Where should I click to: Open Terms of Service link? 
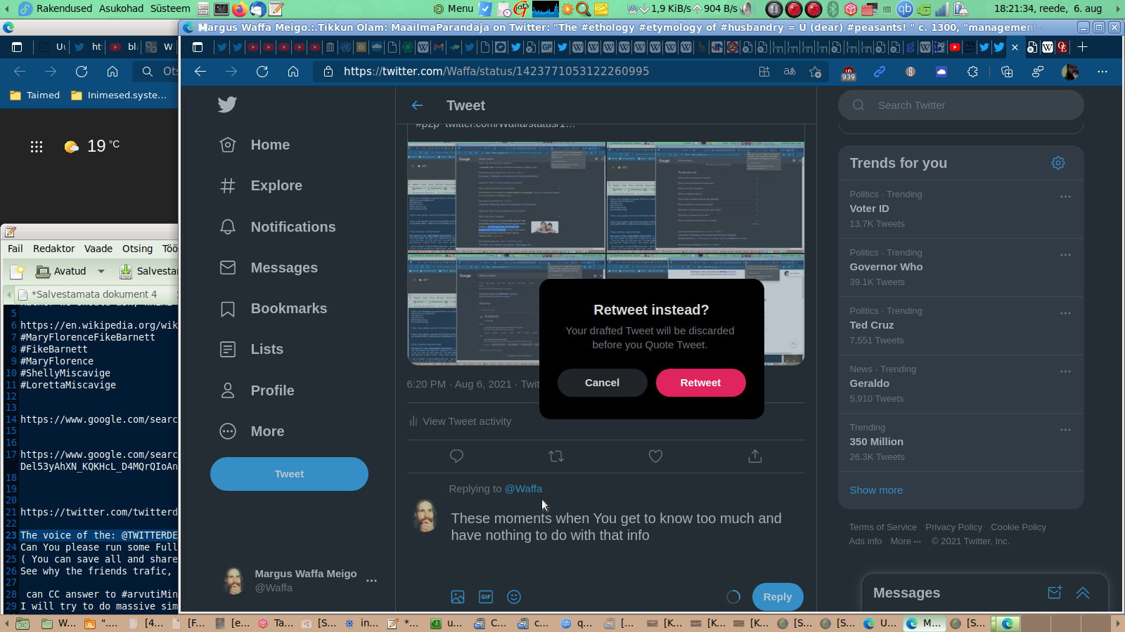882,527
